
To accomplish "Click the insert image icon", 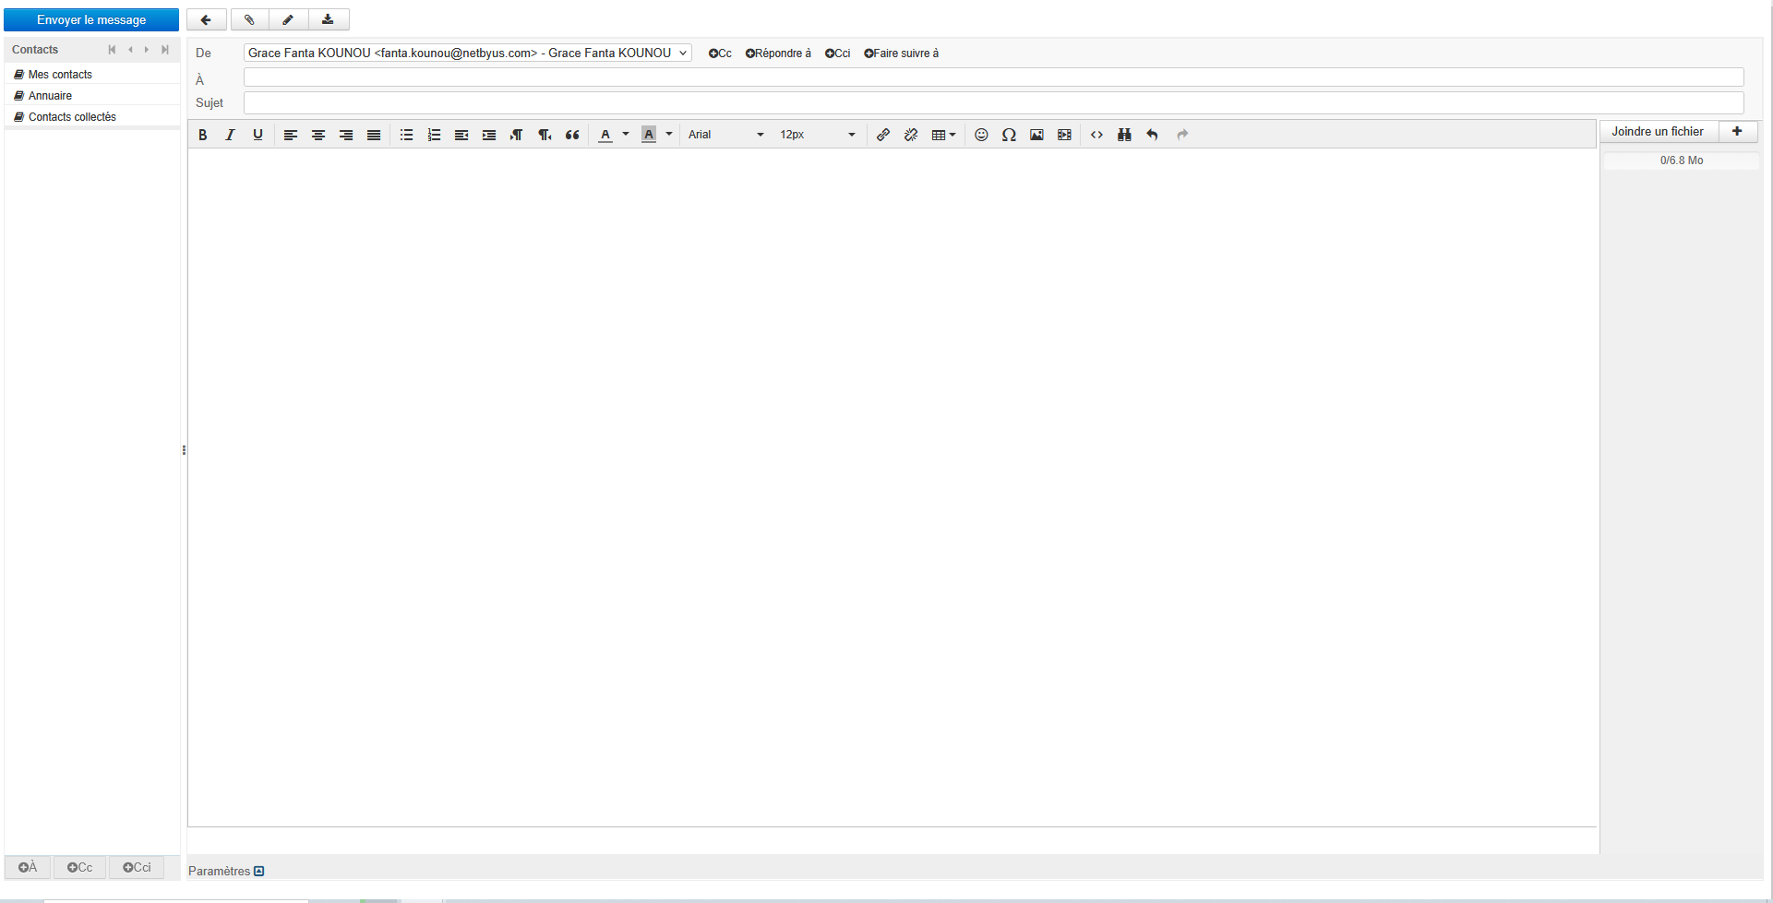I will pos(1036,135).
